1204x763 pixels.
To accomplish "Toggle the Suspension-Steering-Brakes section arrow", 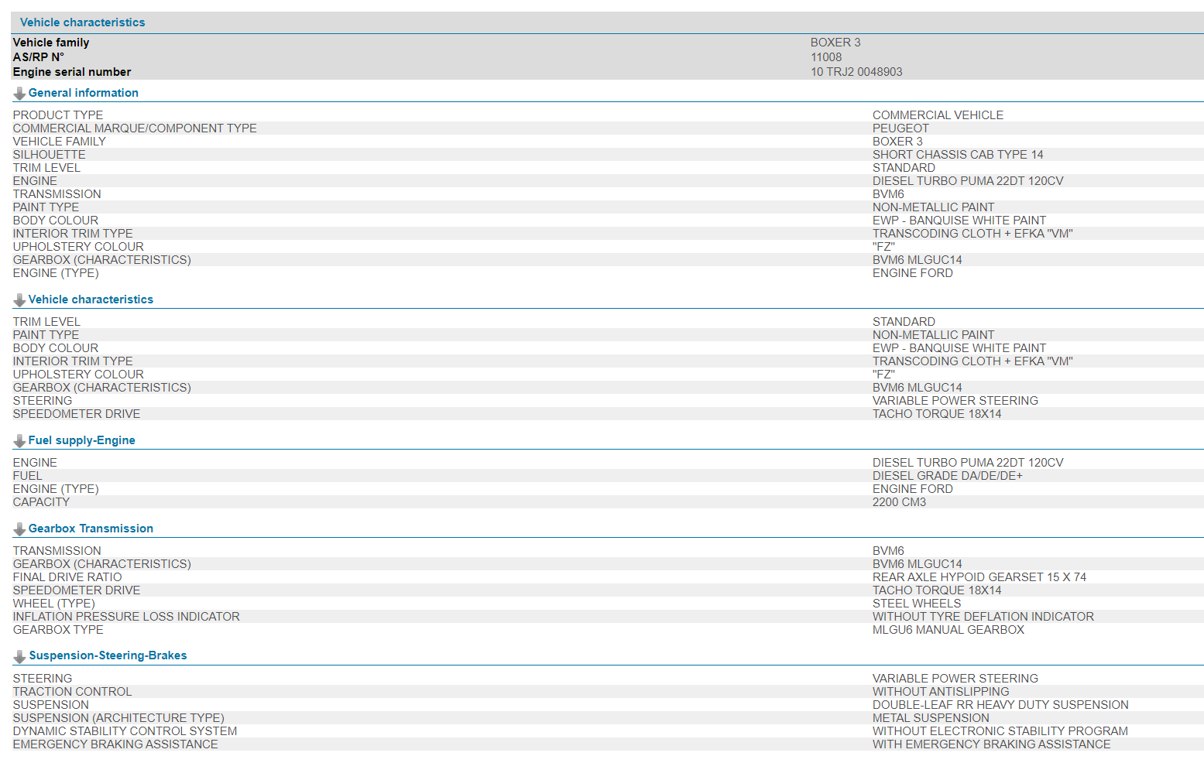I will click(x=19, y=656).
